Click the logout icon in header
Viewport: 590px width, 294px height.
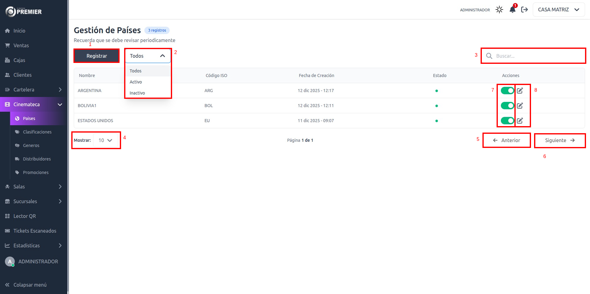[525, 10]
